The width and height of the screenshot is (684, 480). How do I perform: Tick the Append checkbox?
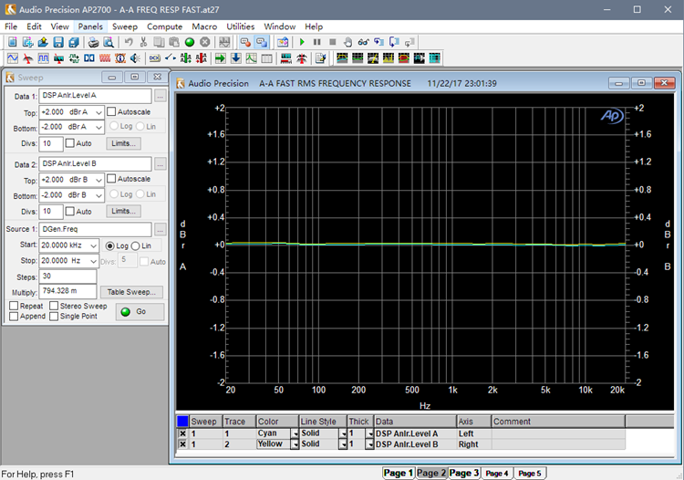[14, 317]
